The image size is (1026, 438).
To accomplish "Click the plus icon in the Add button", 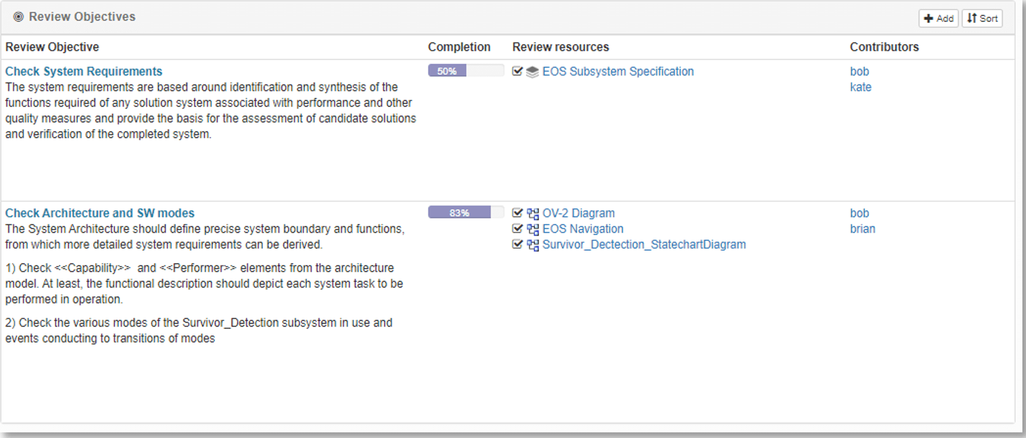I will (928, 18).
